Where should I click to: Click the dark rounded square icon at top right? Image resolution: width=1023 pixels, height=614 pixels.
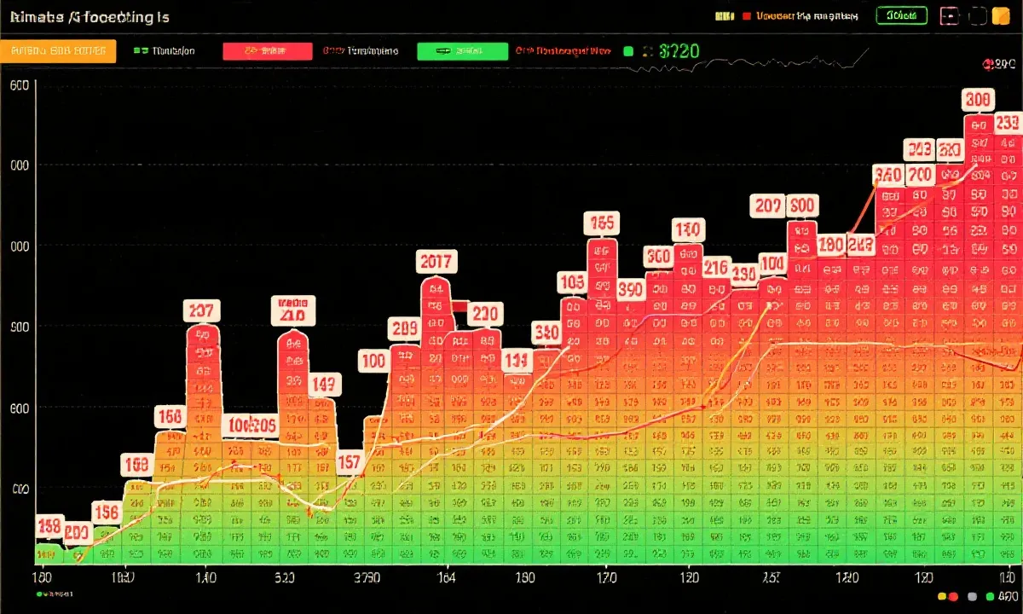(978, 16)
